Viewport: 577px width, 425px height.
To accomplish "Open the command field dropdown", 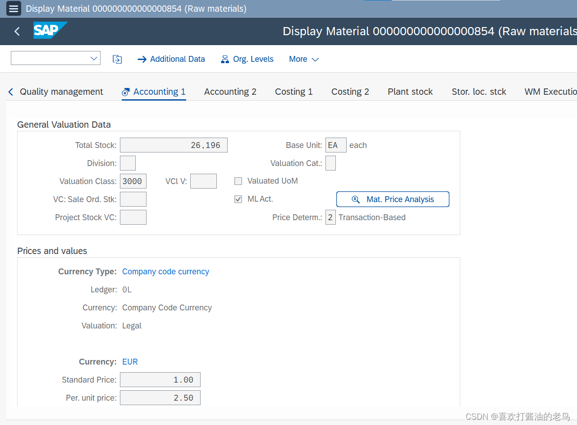I will (94, 58).
